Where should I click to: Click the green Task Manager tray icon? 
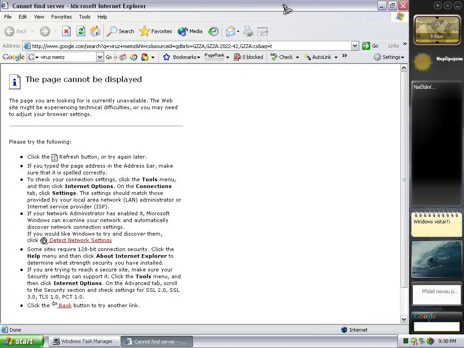tap(406, 341)
